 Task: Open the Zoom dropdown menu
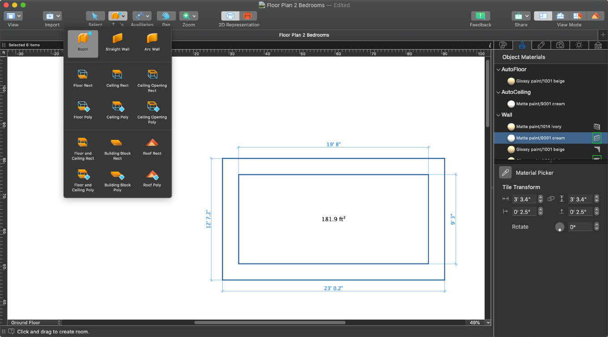click(x=194, y=16)
